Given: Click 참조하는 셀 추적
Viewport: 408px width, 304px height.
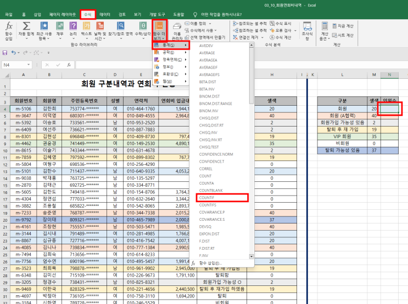Looking at the screenshot, I should [249, 30].
